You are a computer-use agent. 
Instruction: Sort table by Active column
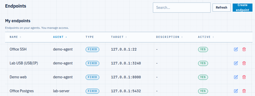tap(206, 37)
